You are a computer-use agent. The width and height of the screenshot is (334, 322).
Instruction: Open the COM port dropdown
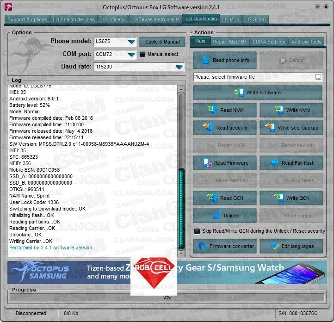(131, 54)
